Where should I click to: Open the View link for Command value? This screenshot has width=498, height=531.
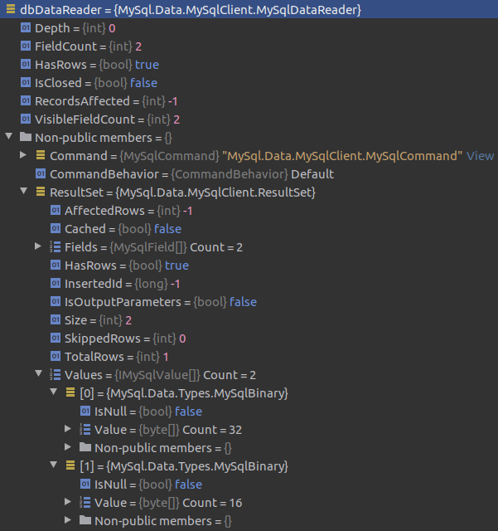pos(480,156)
